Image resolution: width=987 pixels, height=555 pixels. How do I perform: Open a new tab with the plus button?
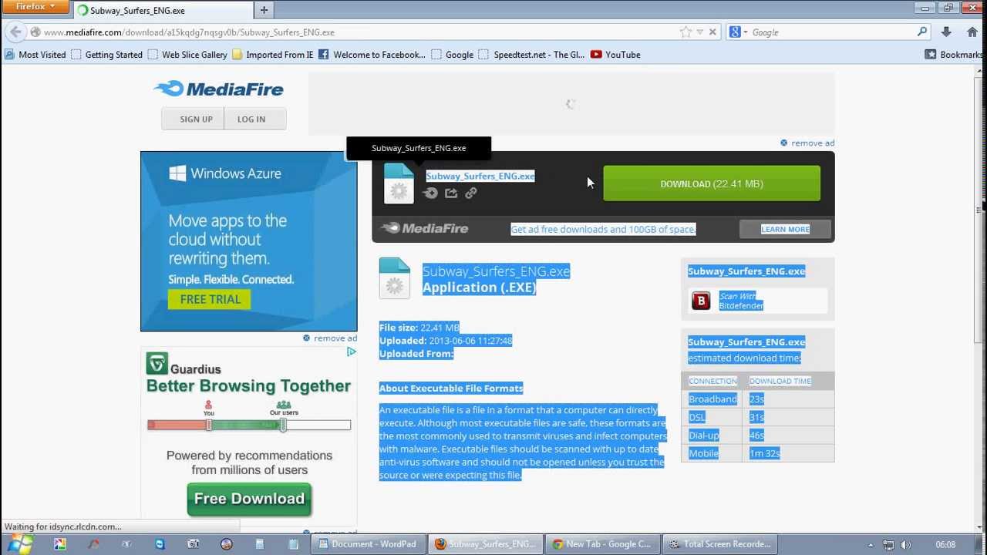pyautogui.click(x=264, y=10)
